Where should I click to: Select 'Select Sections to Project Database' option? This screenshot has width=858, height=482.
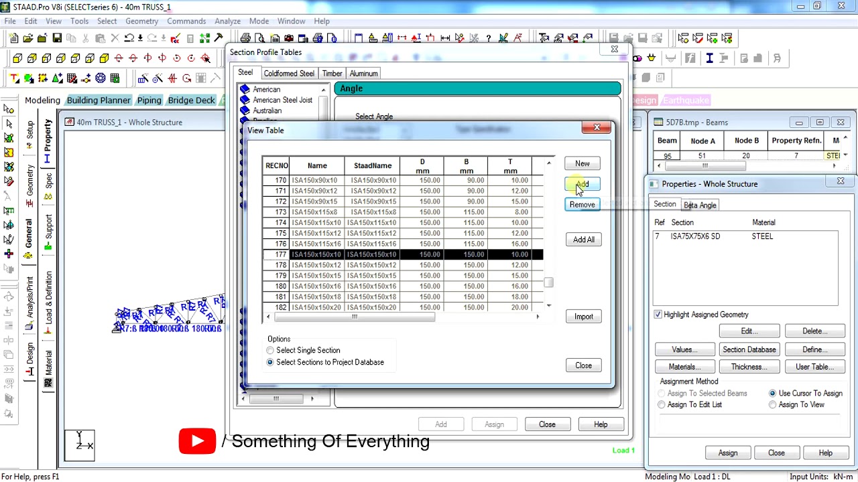270,362
